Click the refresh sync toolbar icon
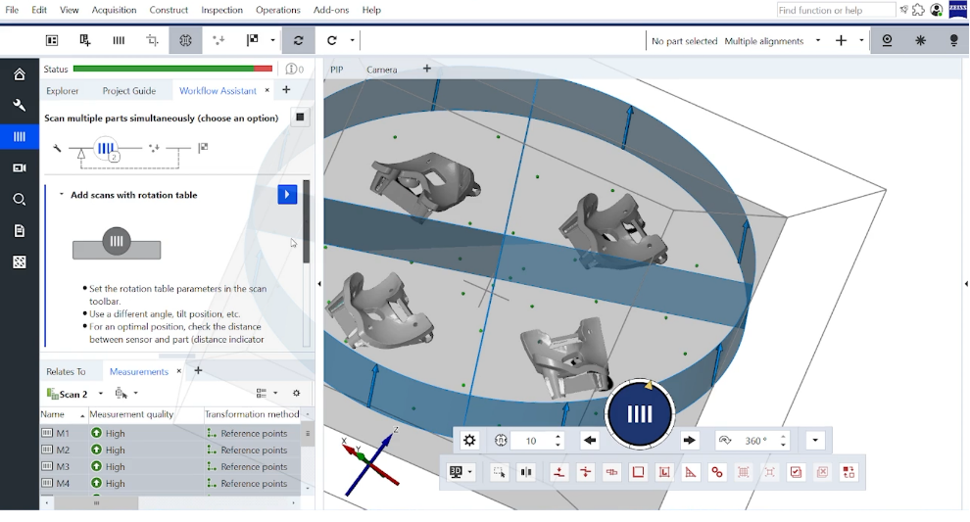970x522 pixels. tap(298, 40)
